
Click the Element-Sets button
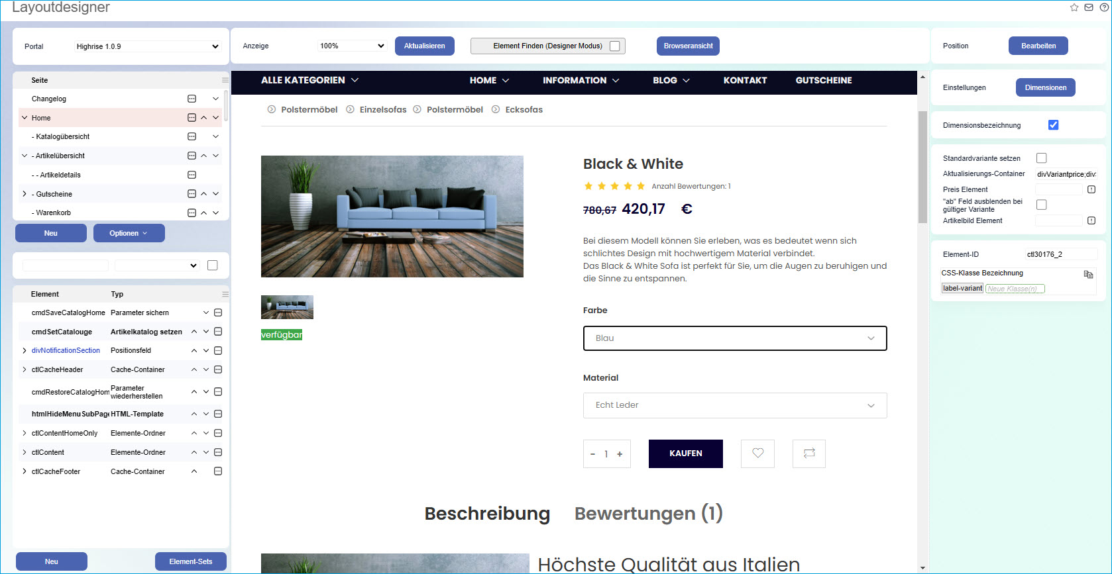coord(191,561)
